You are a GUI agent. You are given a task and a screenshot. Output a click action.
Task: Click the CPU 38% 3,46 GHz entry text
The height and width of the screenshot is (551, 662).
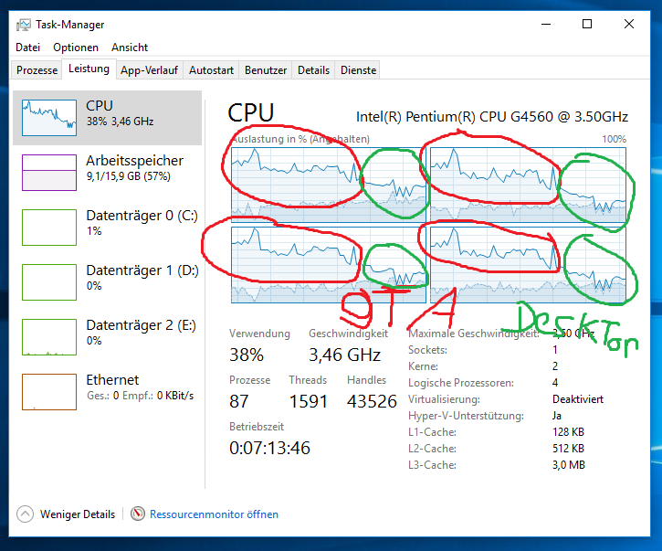click(120, 113)
